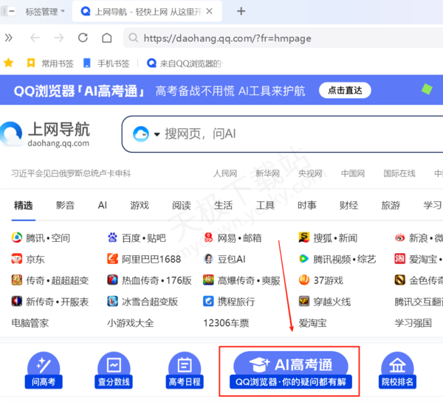Image resolution: width=443 pixels, height=402 pixels.
Task: Switch to the 生活 tab
Action: pyautogui.click(x=223, y=205)
